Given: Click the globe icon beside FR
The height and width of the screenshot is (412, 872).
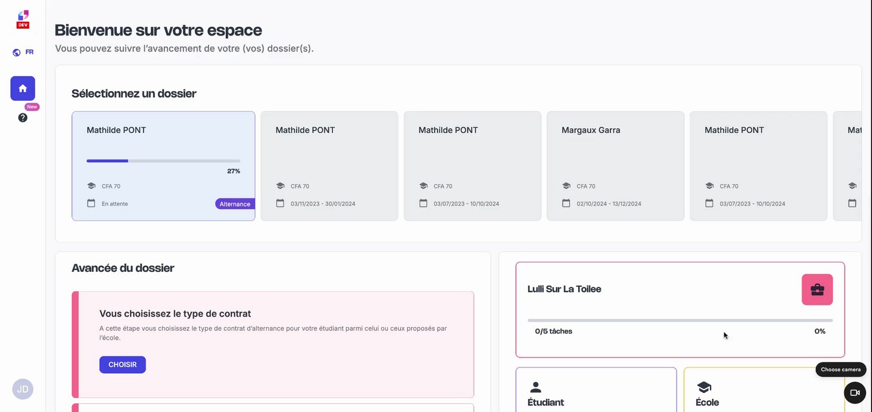Looking at the screenshot, I should (17, 53).
